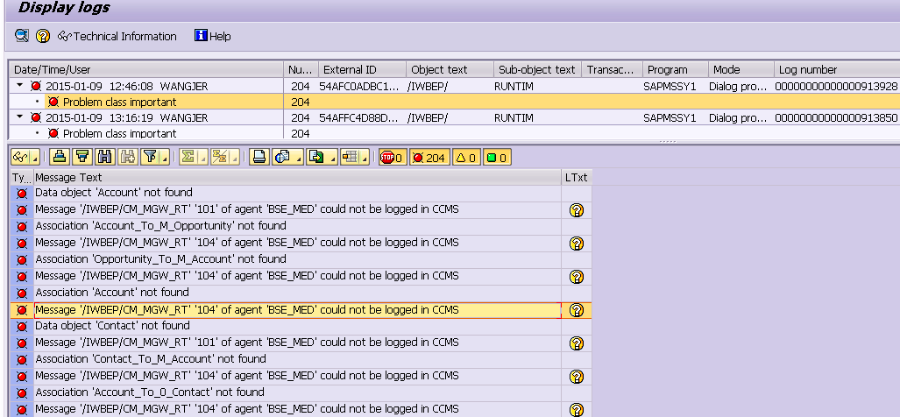The image size is (900, 417).
Task: Open the dropdown arrow beside Details glasses icon
Action: (35, 157)
